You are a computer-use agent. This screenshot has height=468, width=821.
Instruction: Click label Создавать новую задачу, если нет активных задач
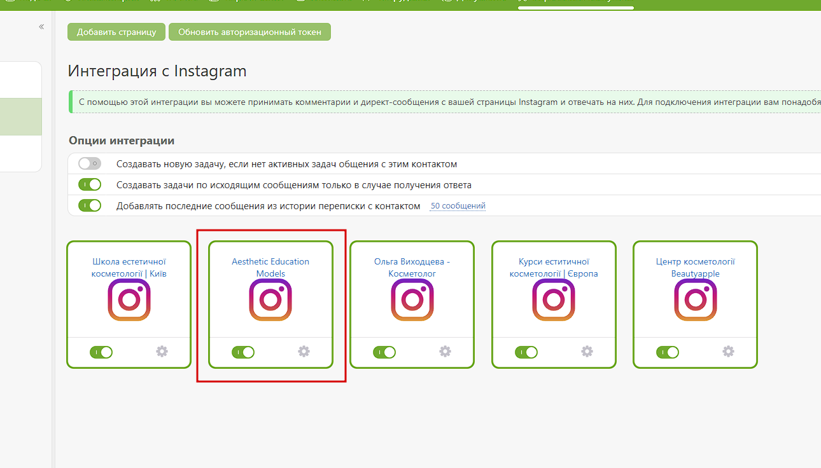(x=286, y=164)
